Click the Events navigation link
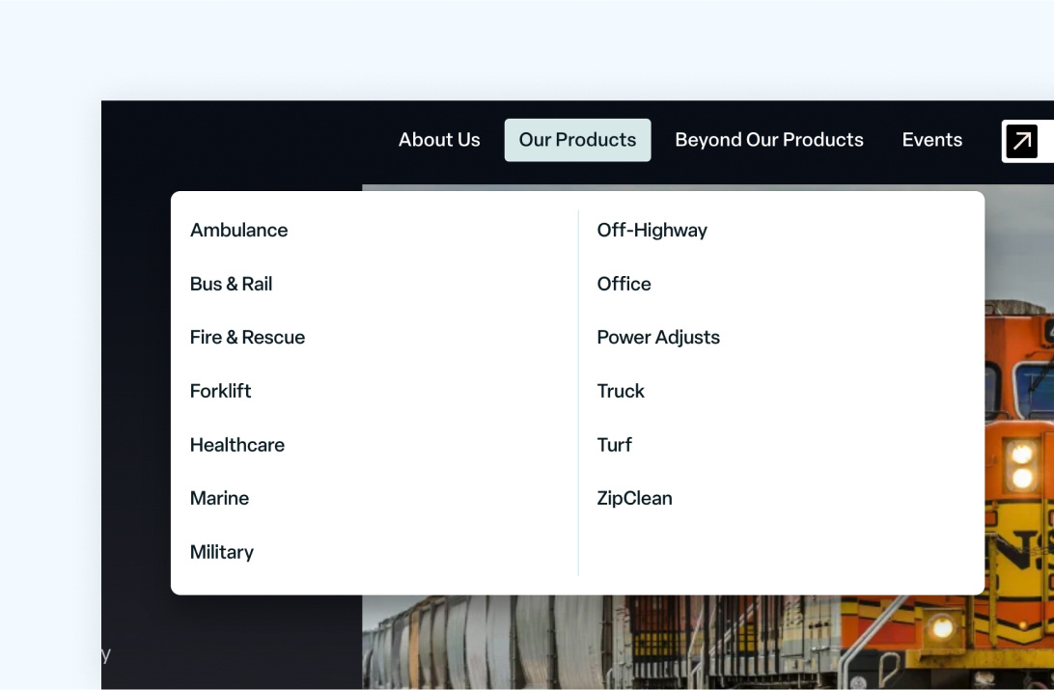The height and width of the screenshot is (690, 1054). (x=932, y=140)
